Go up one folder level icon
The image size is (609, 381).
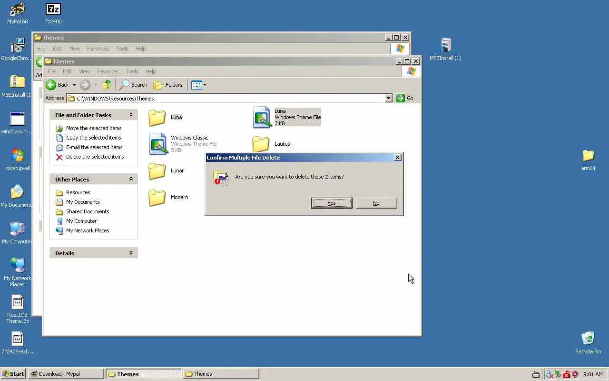[x=108, y=85]
